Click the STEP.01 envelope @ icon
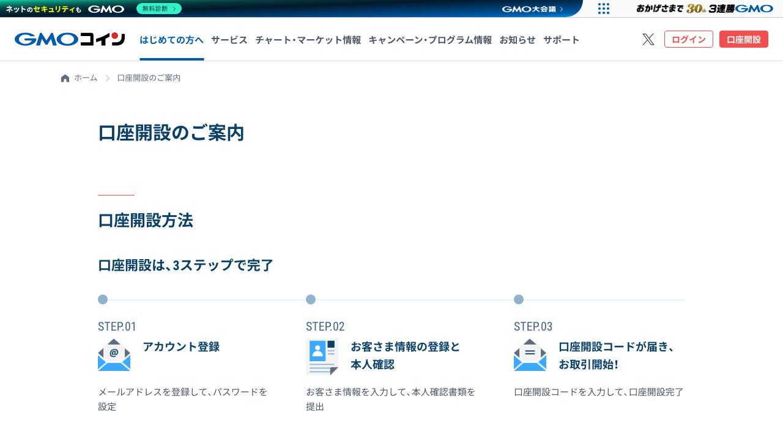 pyautogui.click(x=114, y=354)
